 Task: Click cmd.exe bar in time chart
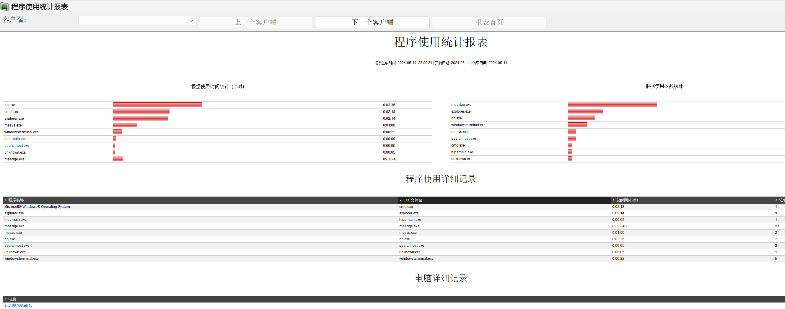click(x=141, y=112)
